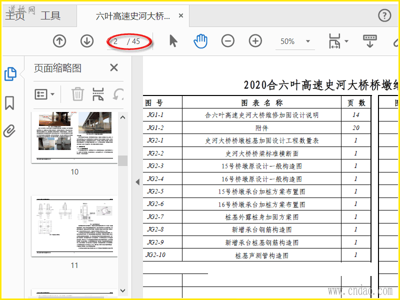
Task: Click the fit page width icon
Action: (x=334, y=41)
